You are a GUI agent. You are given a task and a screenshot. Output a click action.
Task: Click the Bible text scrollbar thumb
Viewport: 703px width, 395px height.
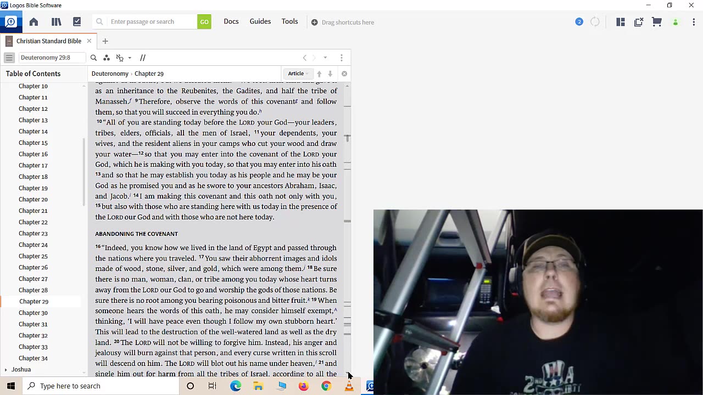tap(347, 138)
